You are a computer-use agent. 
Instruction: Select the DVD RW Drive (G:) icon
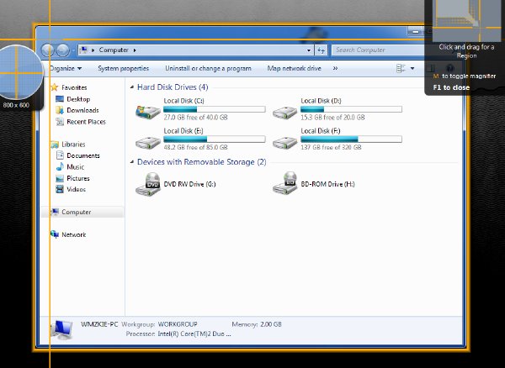148,184
